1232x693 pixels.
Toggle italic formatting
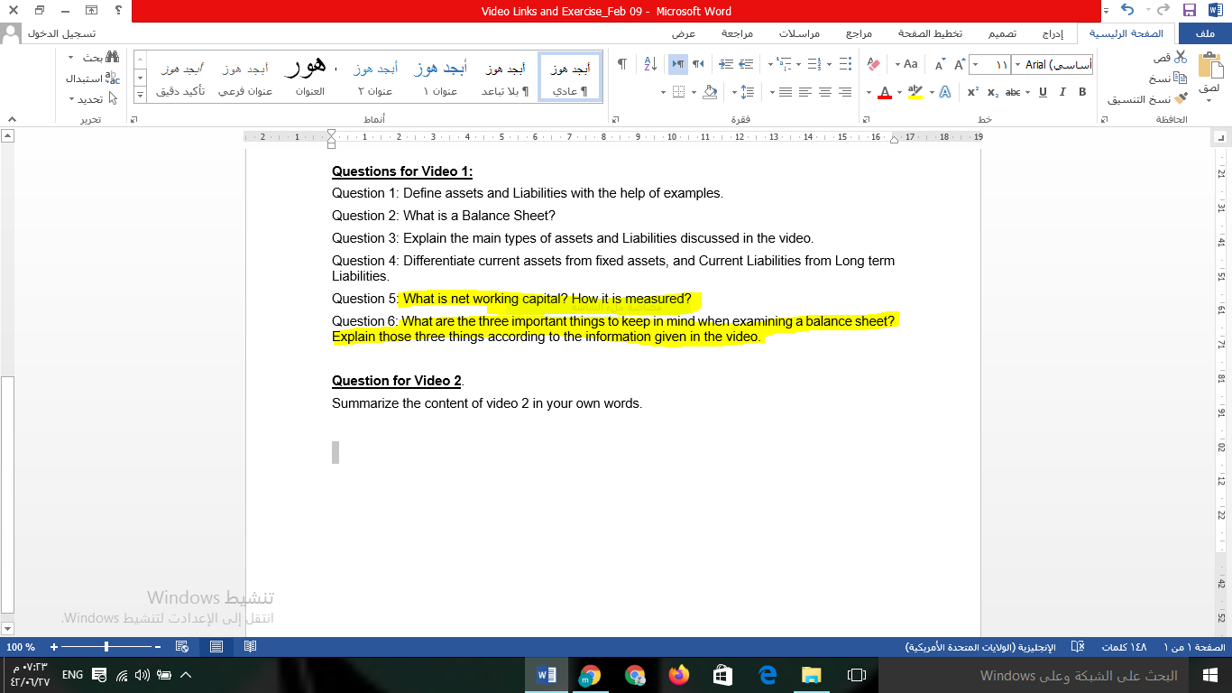1062,93
